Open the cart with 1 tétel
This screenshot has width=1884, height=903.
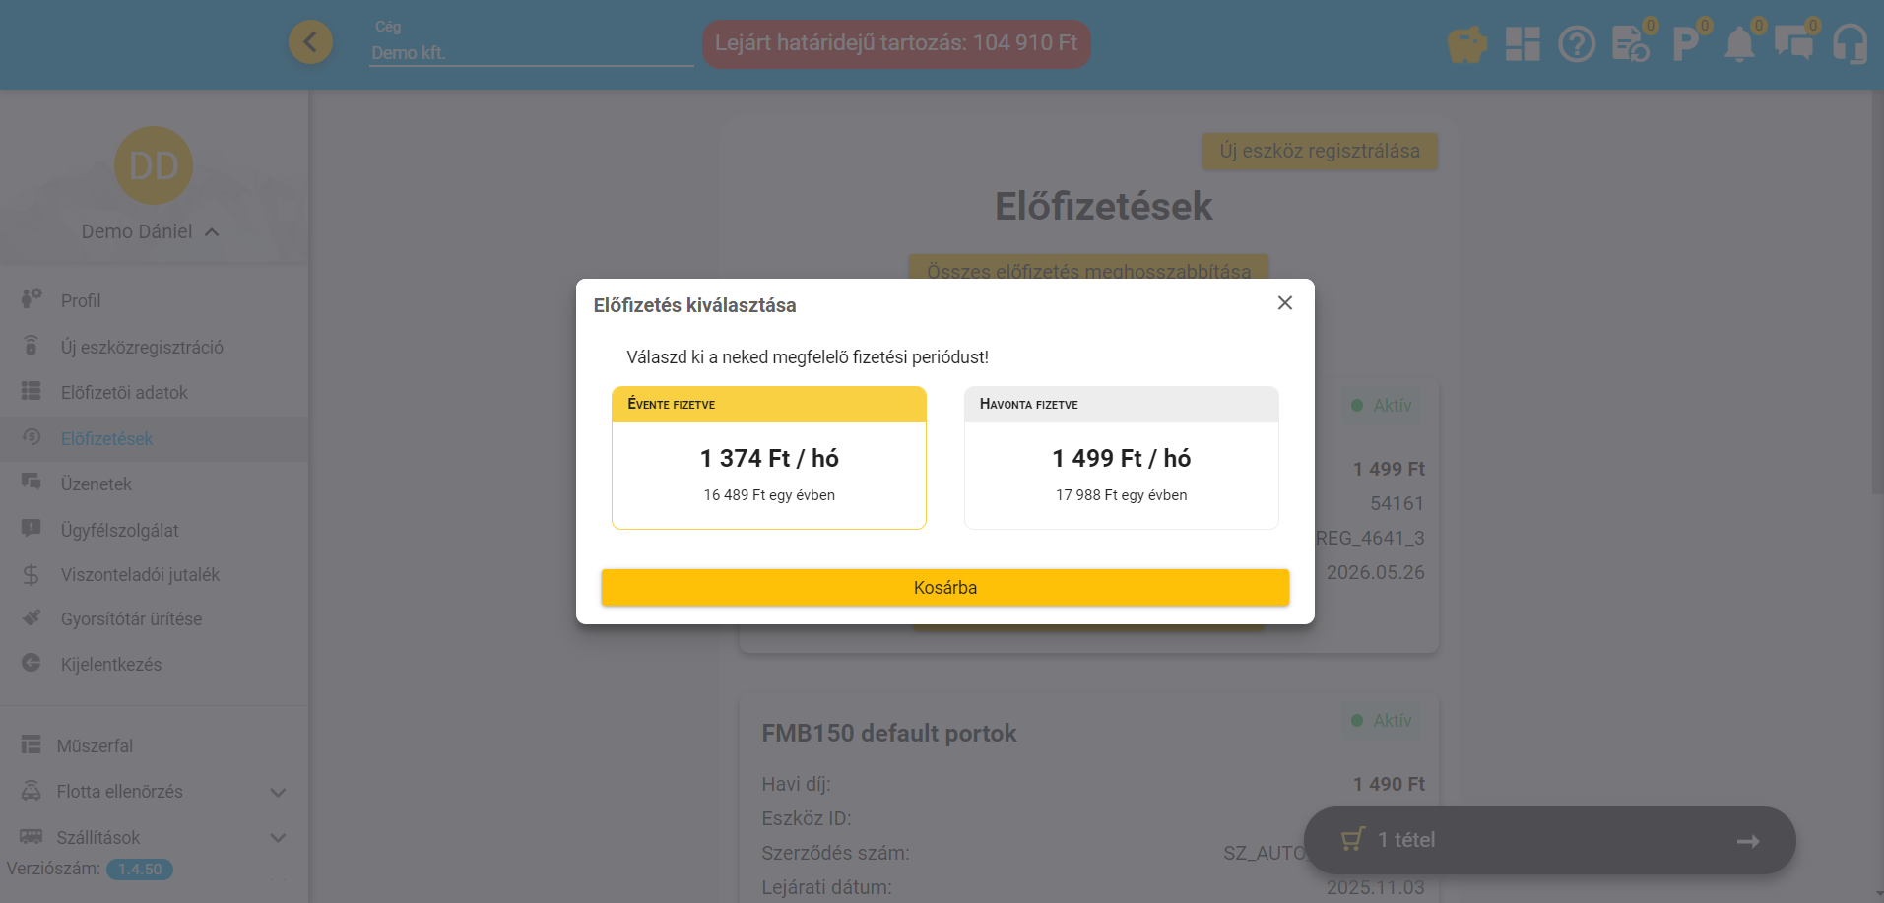pyautogui.click(x=1549, y=840)
